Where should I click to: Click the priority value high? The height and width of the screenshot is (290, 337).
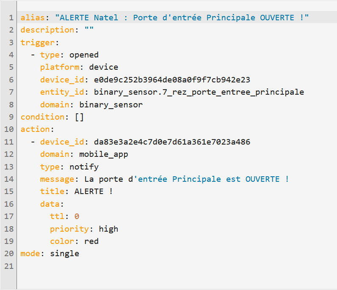(108, 229)
